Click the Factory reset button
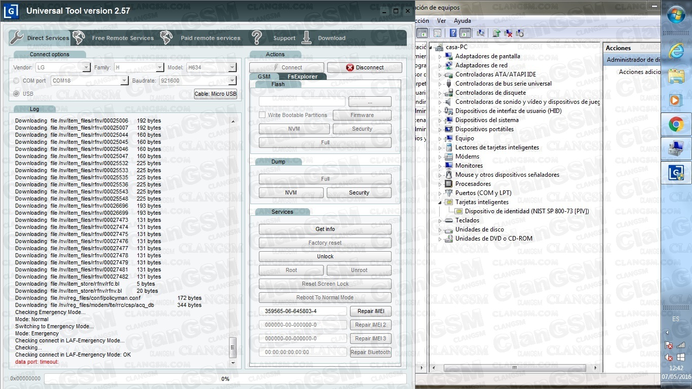The height and width of the screenshot is (389, 692). point(325,243)
